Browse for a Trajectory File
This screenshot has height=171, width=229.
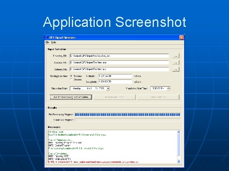coord(176,56)
